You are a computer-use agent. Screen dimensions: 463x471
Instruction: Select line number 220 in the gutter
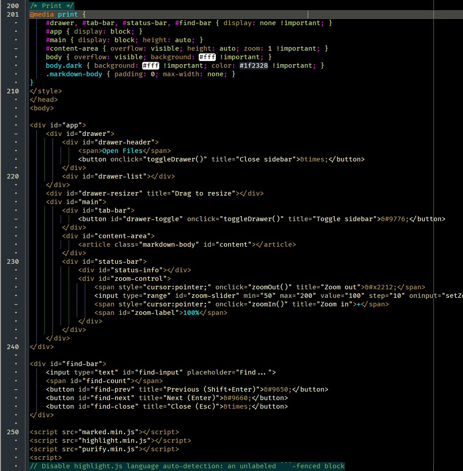click(13, 176)
